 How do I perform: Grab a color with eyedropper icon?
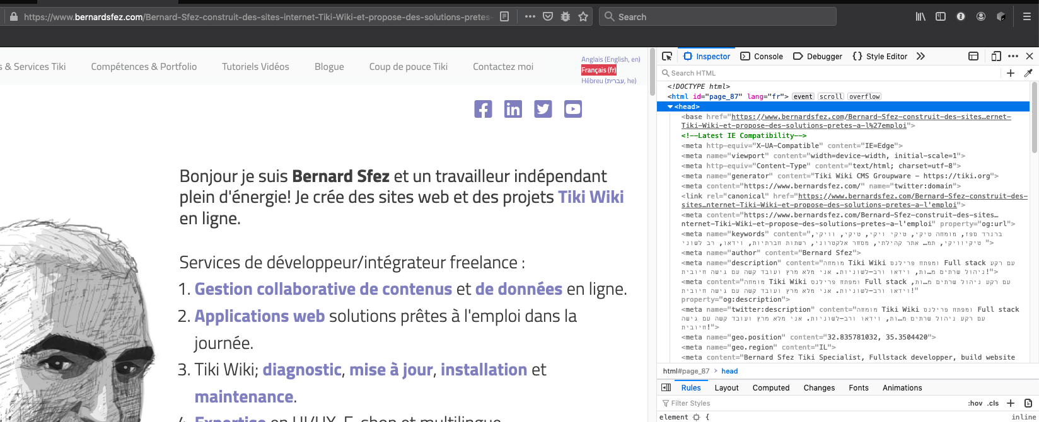point(1028,73)
